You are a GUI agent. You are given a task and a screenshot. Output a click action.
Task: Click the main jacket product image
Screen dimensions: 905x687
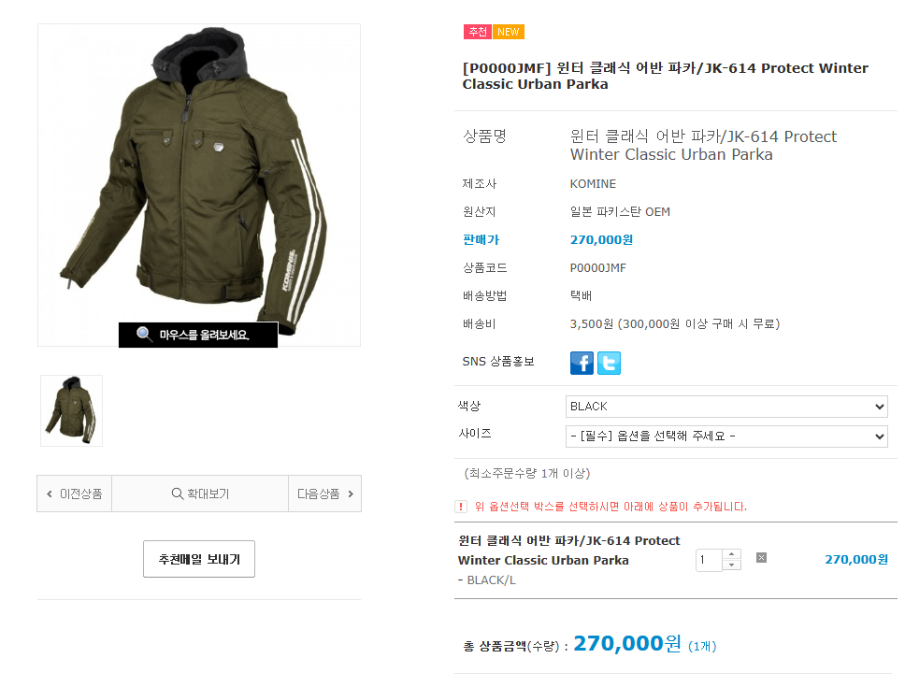(x=199, y=178)
